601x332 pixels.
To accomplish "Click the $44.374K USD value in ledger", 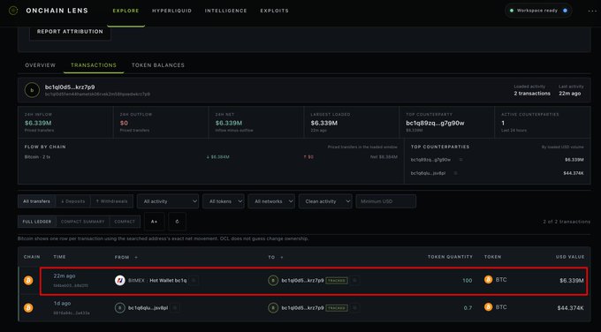I will tap(570, 307).
